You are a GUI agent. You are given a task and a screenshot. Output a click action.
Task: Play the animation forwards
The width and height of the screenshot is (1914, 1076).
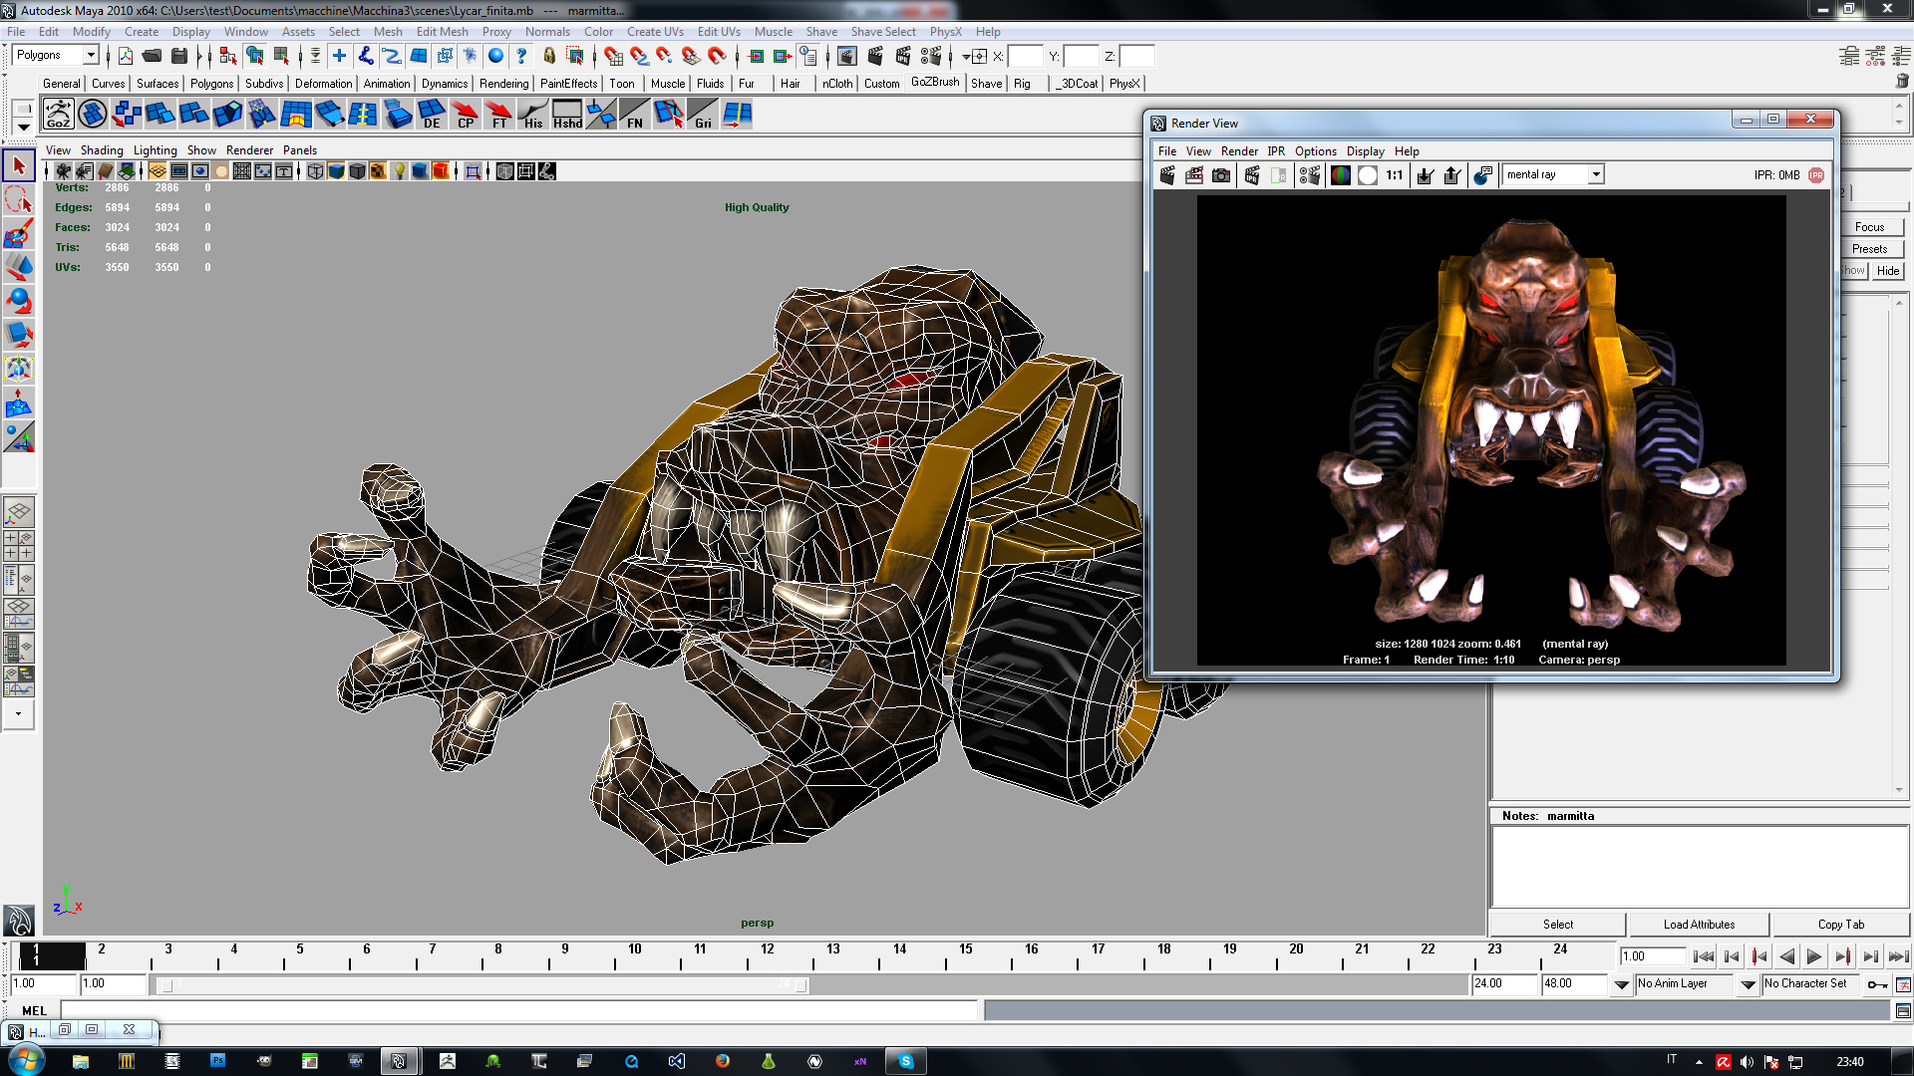point(1814,956)
